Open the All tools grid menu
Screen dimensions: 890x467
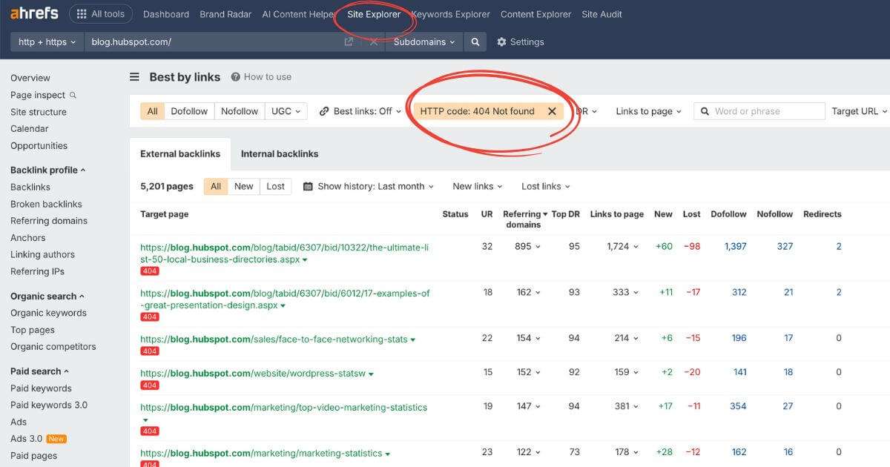[x=100, y=13]
